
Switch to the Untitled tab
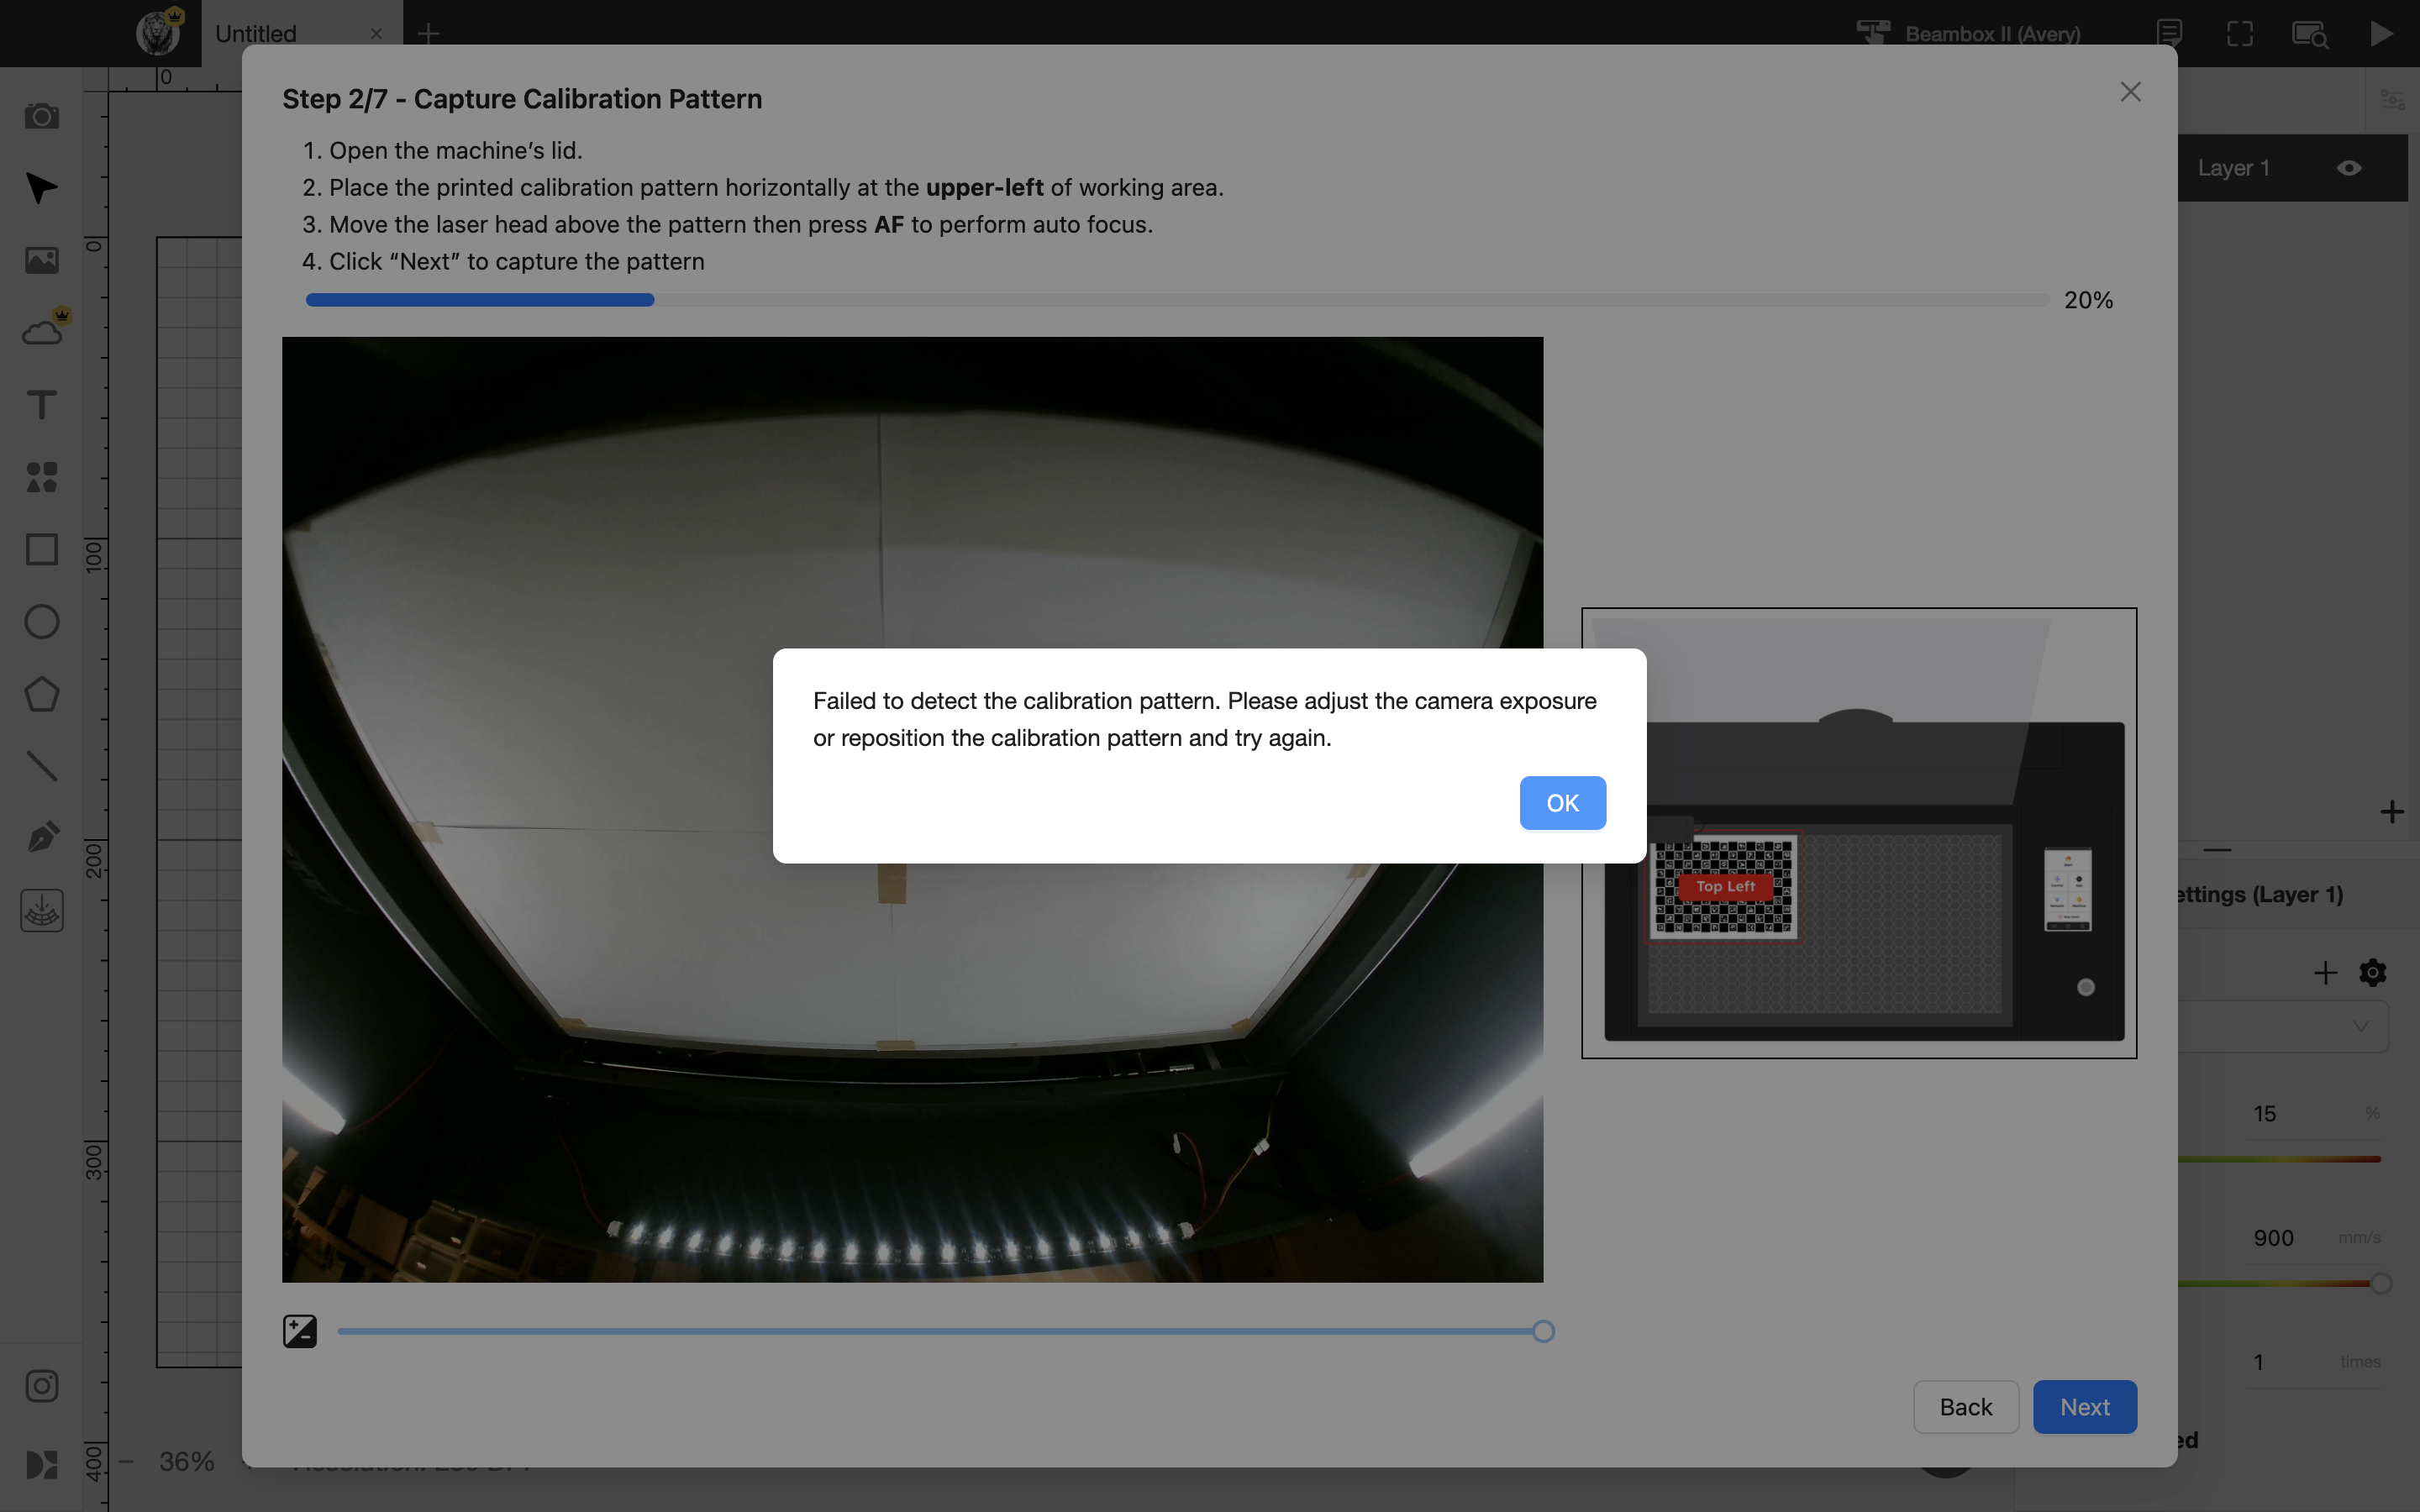256,33
